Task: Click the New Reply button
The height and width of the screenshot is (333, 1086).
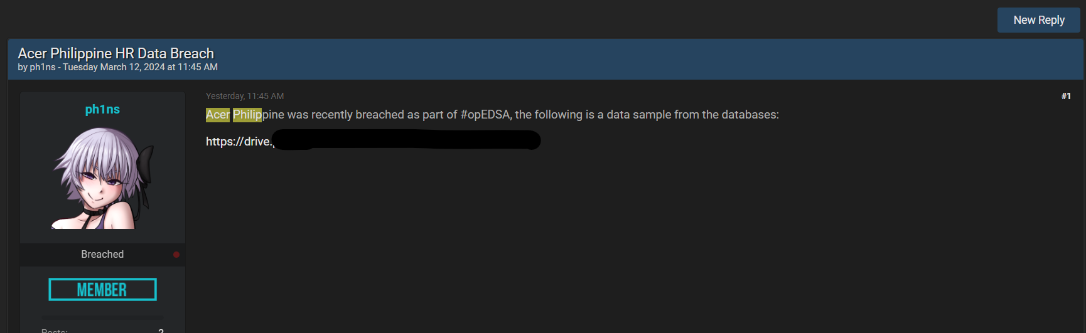Action: pyautogui.click(x=1038, y=20)
